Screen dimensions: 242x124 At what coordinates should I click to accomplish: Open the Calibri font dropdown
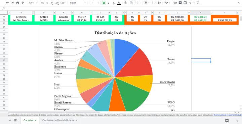[x=78, y=3]
